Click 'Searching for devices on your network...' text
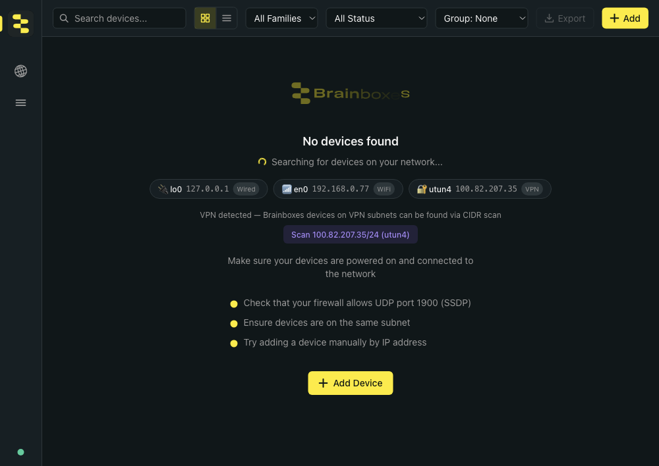Viewport: 659px width, 466px height. [x=357, y=162]
